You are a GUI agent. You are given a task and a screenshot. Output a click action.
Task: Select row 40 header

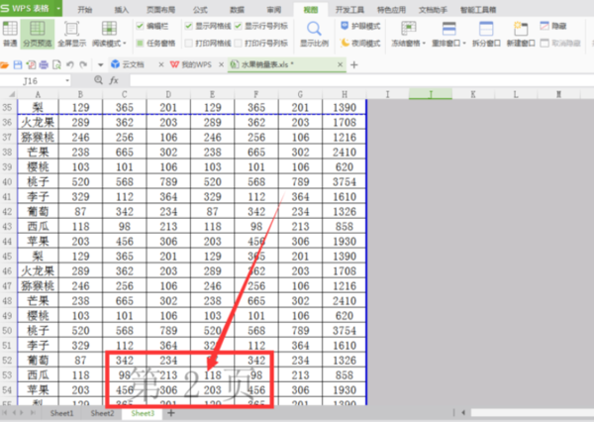pos(8,181)
